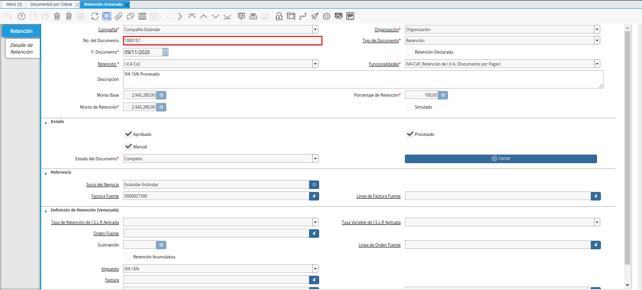Open the Detalle de Retención tab

[22, 48]
